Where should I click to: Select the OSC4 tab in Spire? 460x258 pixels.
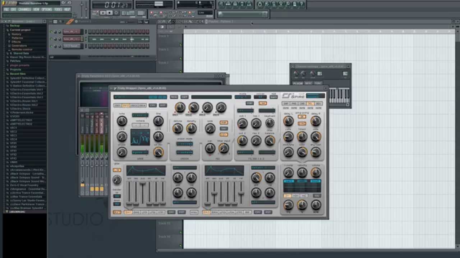click(142, 105)
